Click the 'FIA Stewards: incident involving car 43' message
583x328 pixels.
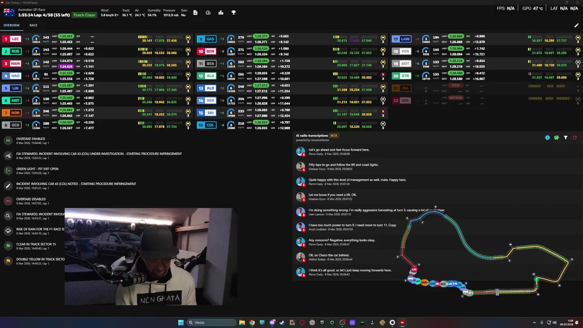[99, 154]
